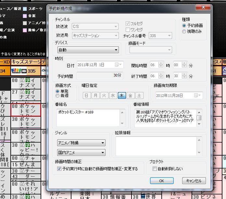The image size is (226, 199).
Task: Select the 予約録画 radio button
Action: click(184, 26)
